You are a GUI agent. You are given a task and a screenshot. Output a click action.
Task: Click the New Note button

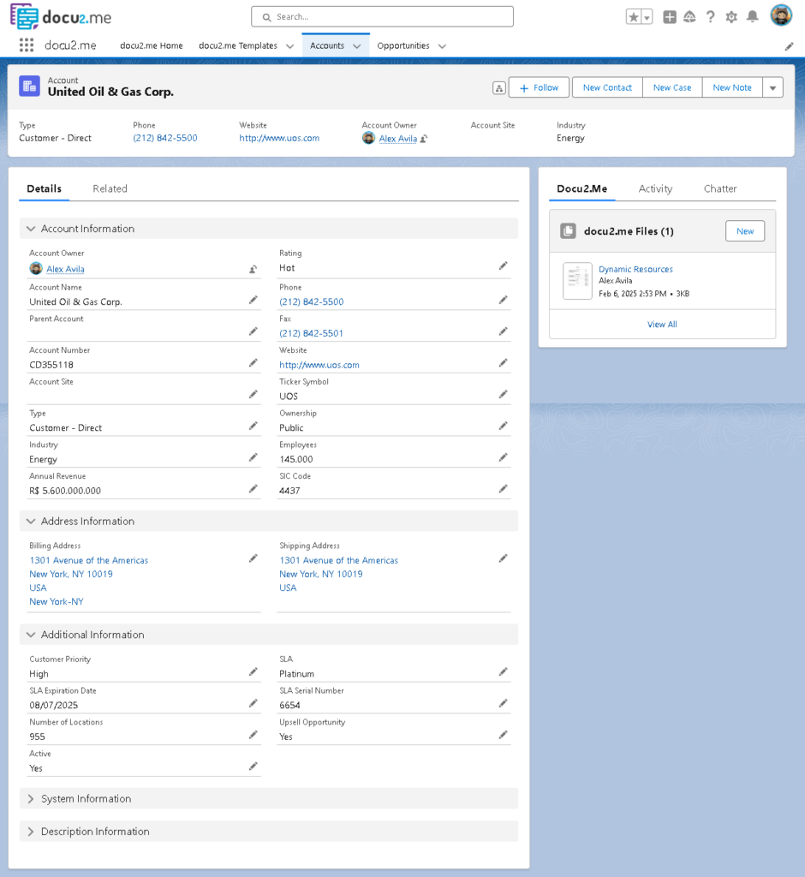[x=731, y=88]
